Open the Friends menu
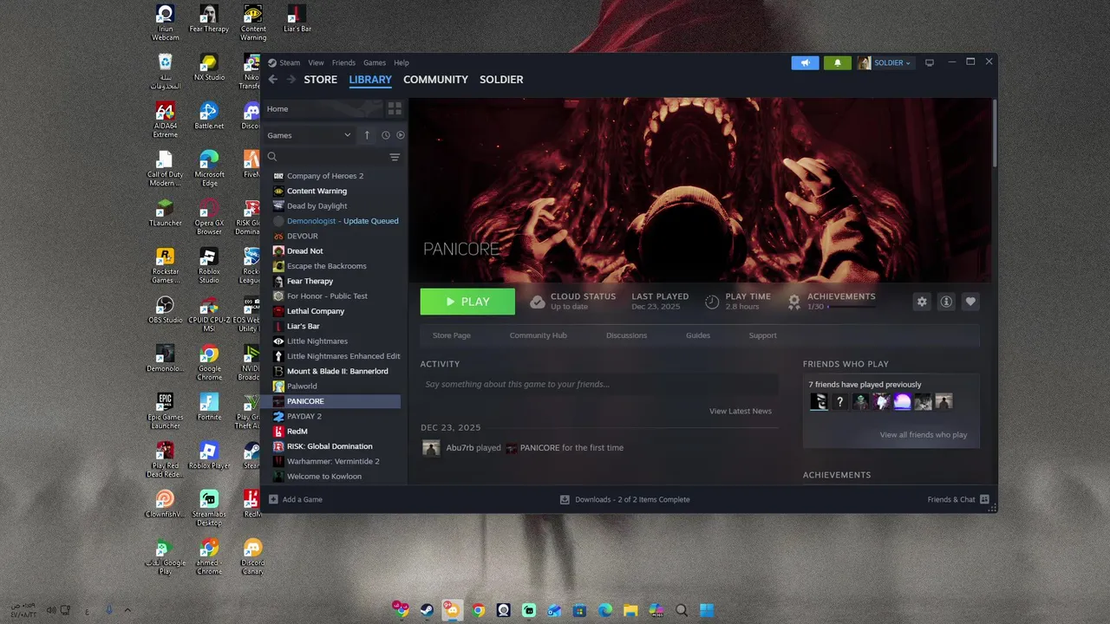 coord(343,63)
